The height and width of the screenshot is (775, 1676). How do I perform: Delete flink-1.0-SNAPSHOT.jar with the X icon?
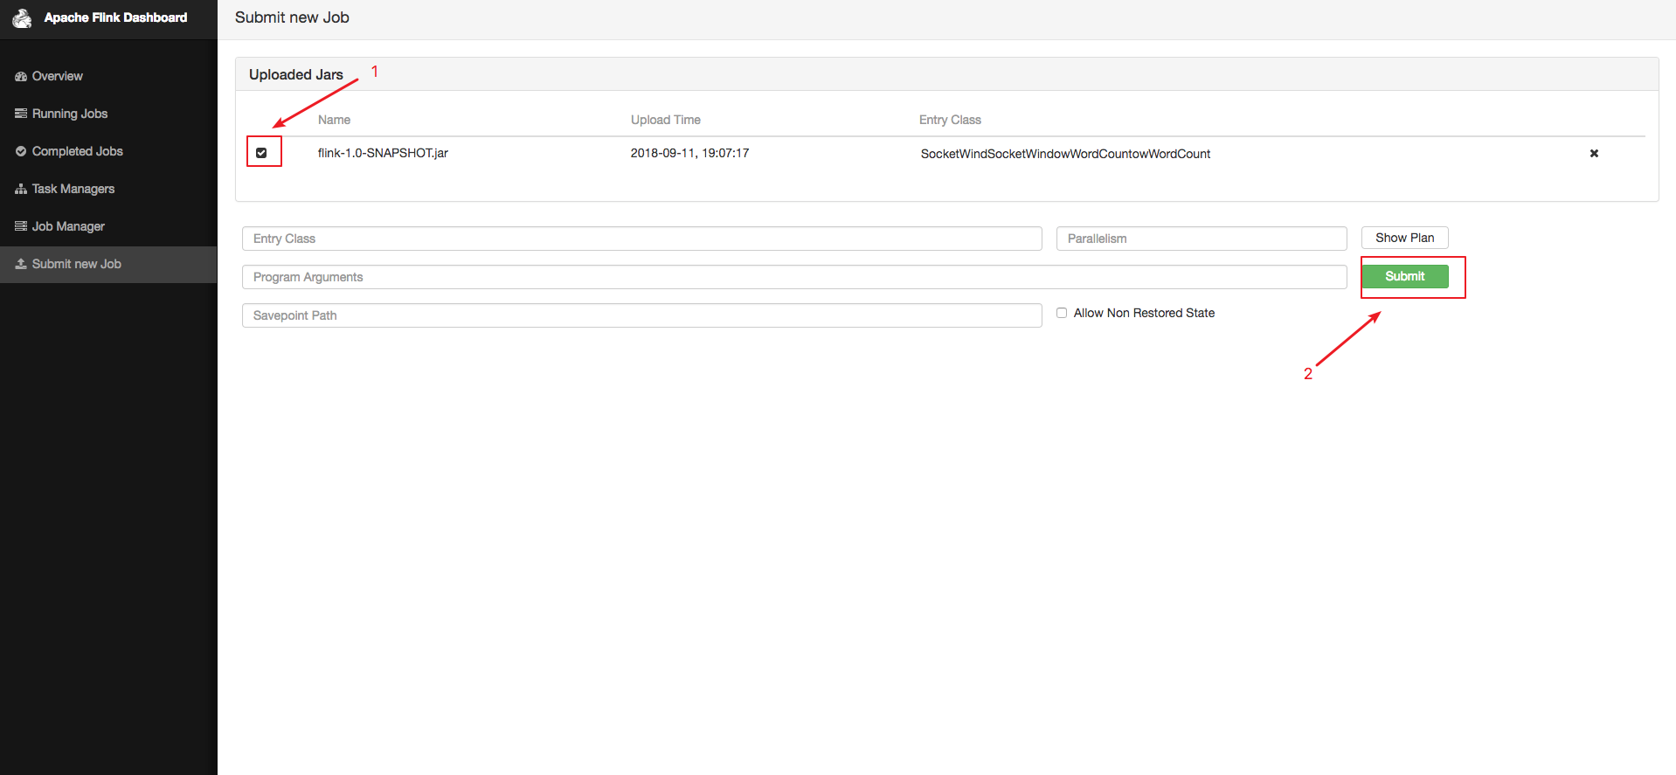click(x=1594, y=153)
